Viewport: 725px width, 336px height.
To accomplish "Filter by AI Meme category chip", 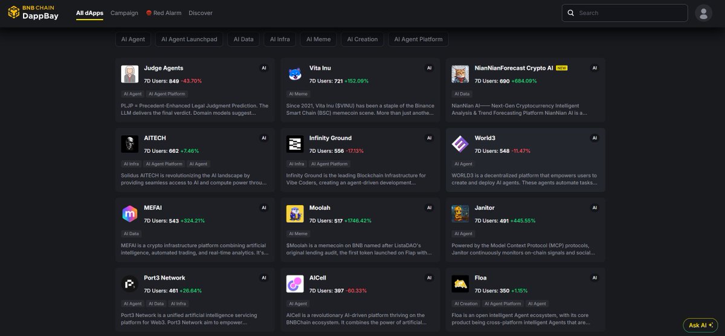I will (318, 39).
